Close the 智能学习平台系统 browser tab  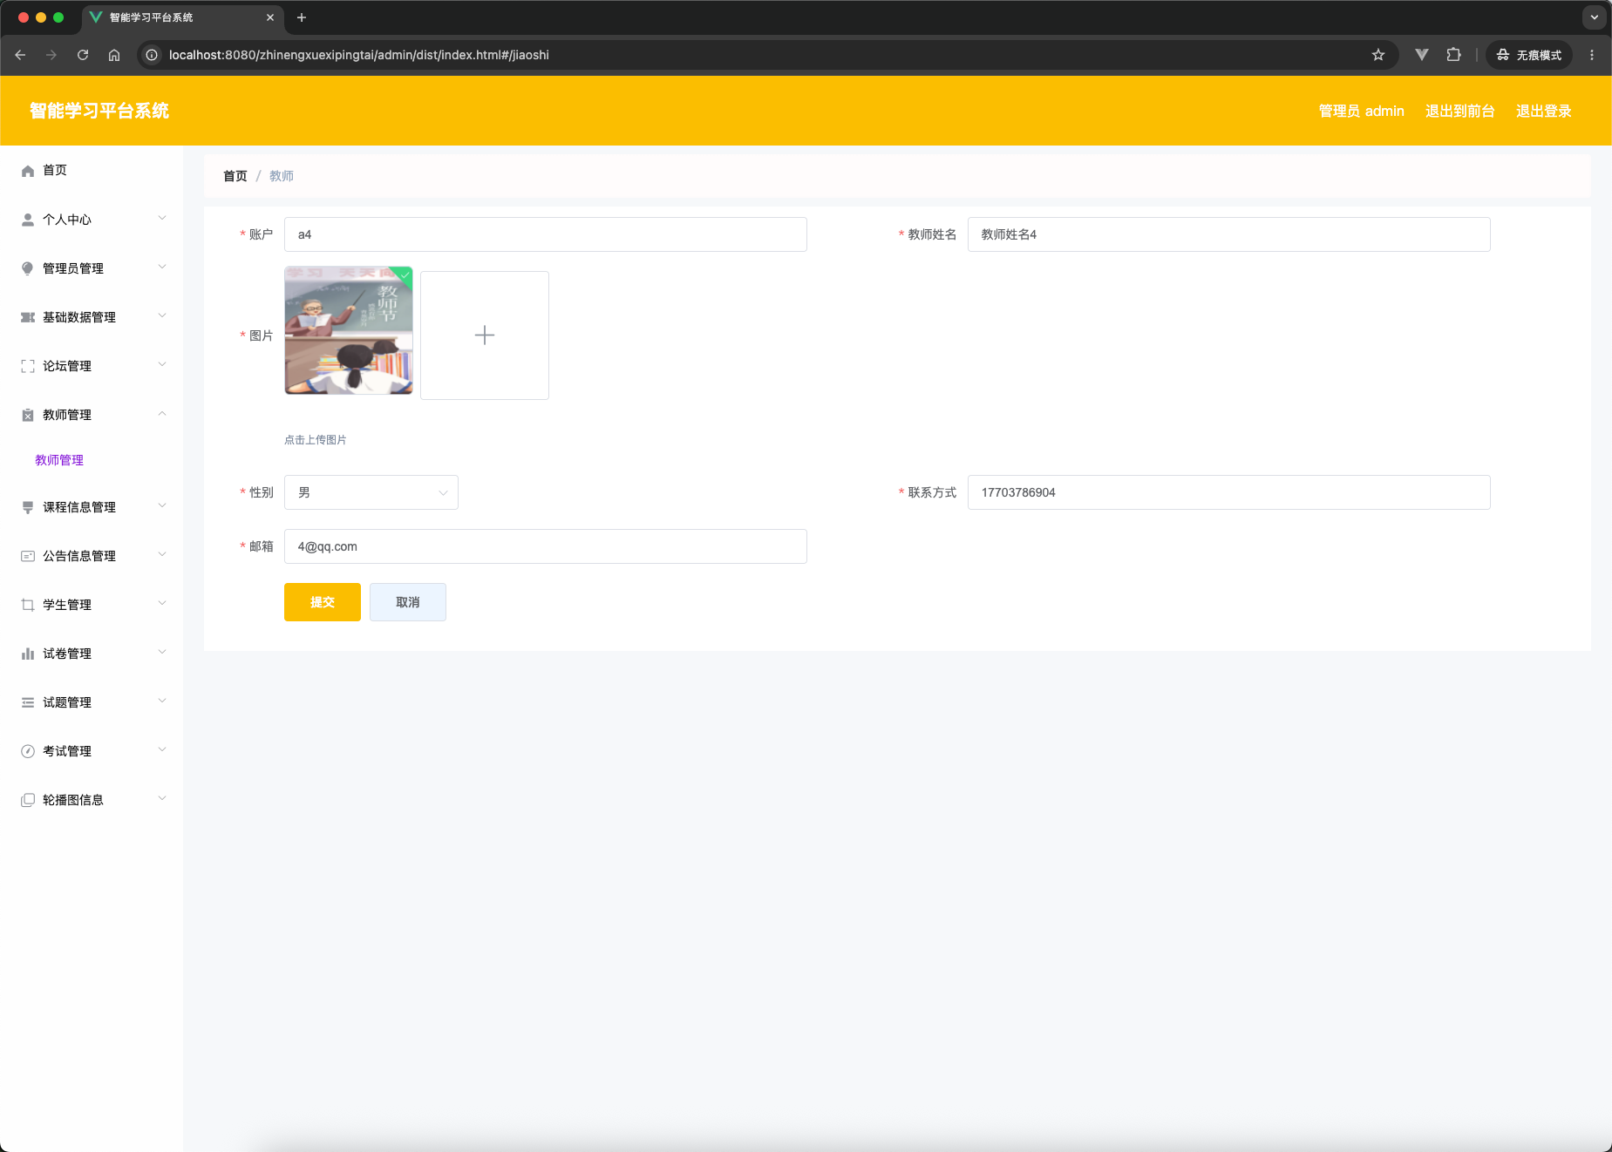pyautogui.click(x=270, y=17)
